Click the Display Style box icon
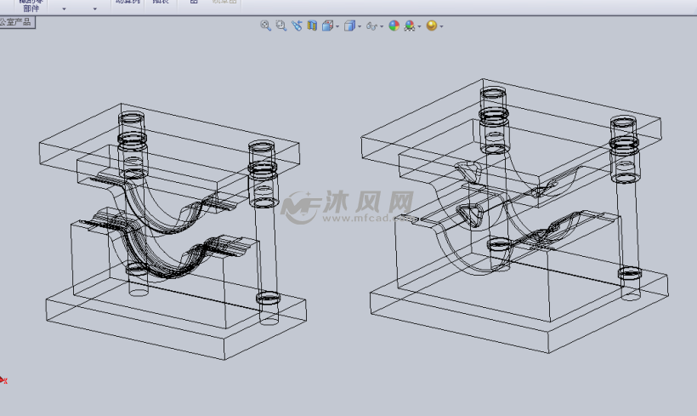The image size is (697, 416). pos(350,26)
